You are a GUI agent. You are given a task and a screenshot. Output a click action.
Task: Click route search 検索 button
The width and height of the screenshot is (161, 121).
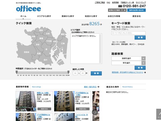pyautogui.click(x=140, y=68)
